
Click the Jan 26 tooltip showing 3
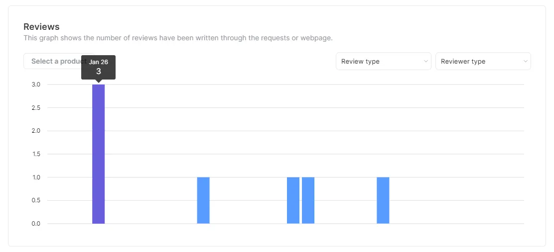[99, 67]
